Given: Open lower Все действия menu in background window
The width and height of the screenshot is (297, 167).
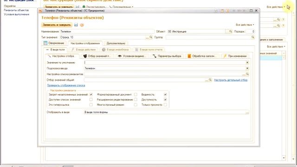Looking at the screenshot, I should pos(276,46).
